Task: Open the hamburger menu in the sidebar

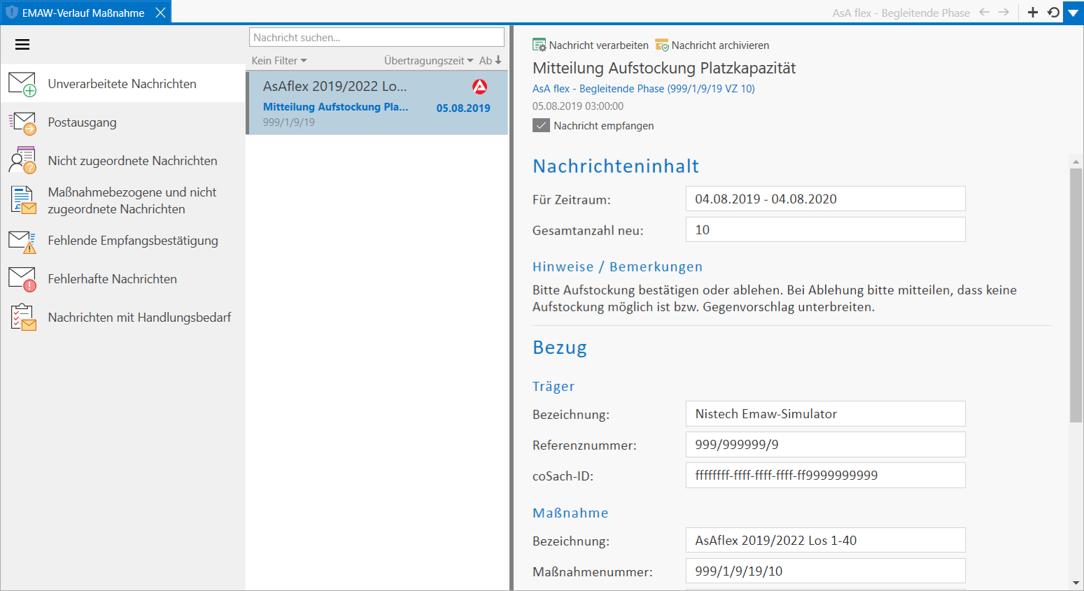Action: (x=22, y=45)
